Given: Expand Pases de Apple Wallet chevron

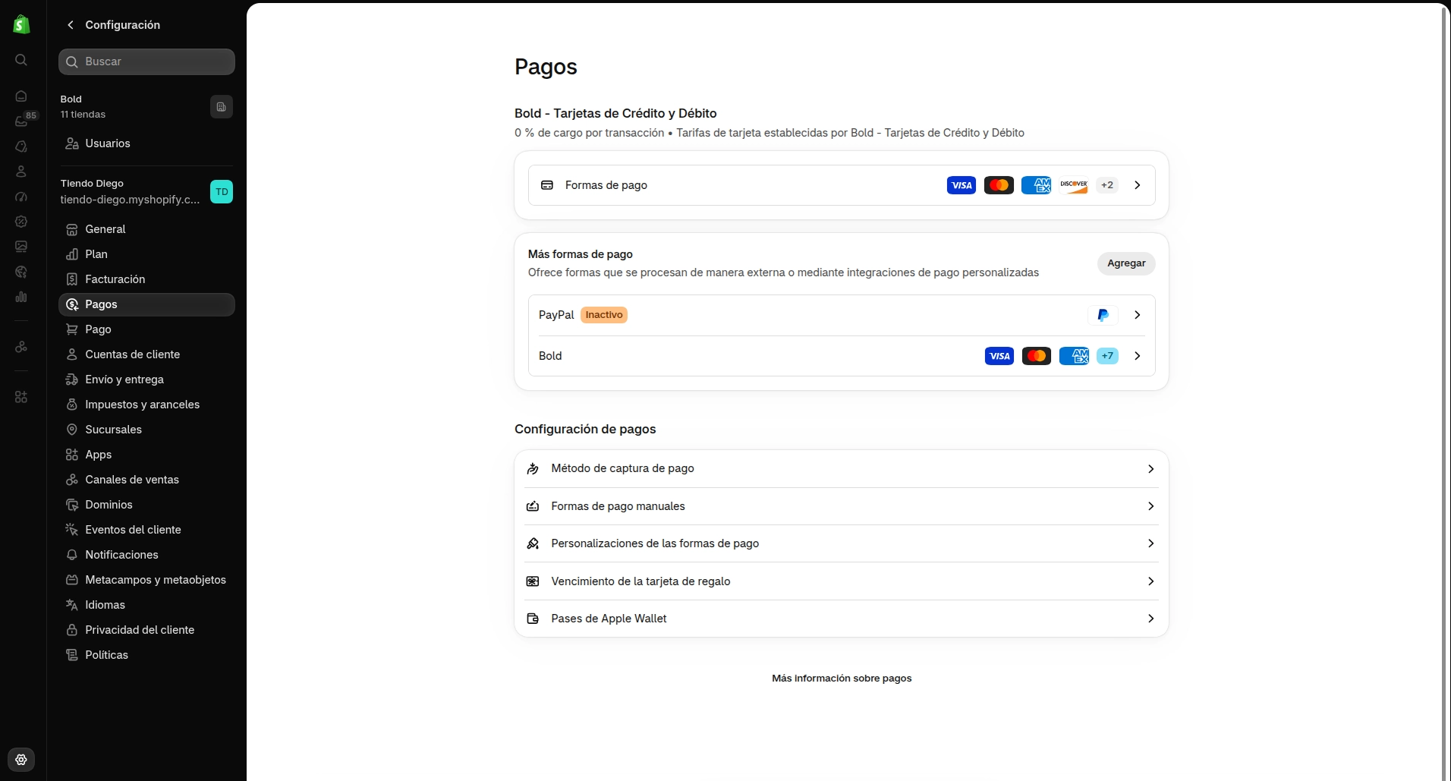Looking at the screenshot, I should pyautogui.click(x=1150, y=619).
